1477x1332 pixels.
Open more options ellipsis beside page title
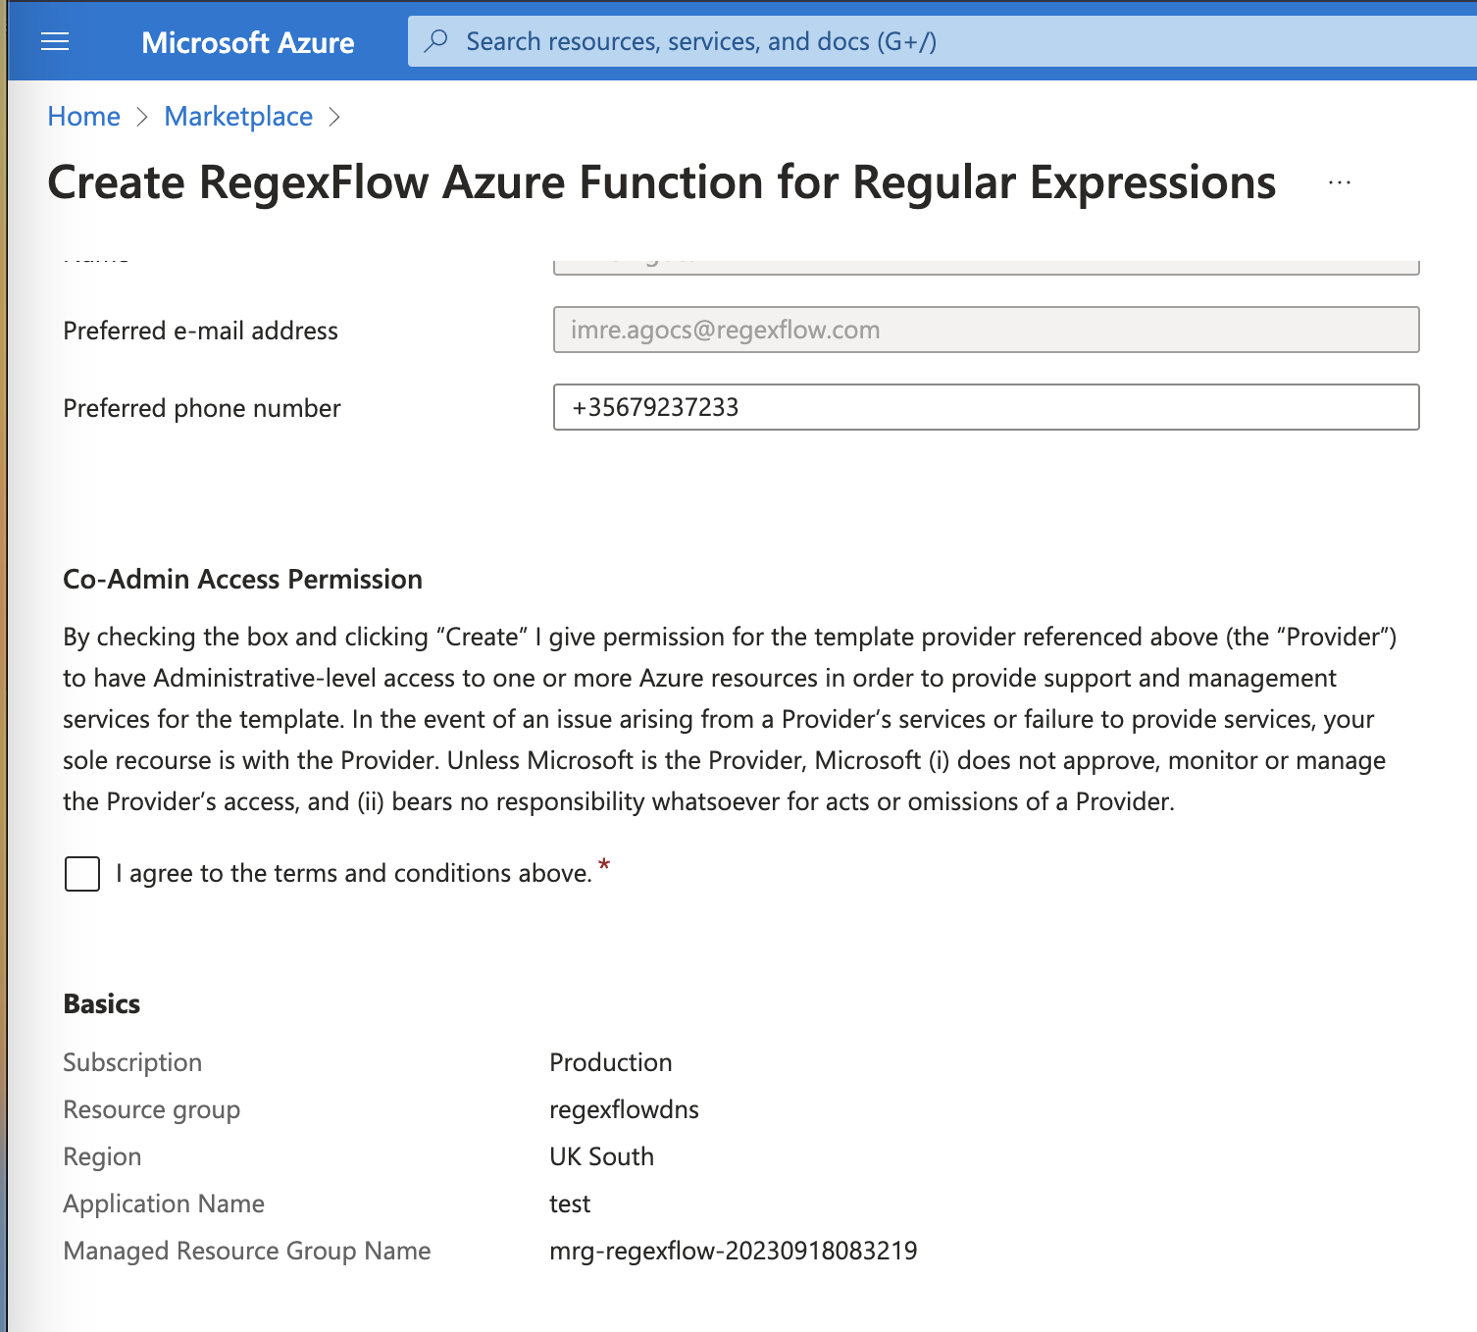(1340, 182)
